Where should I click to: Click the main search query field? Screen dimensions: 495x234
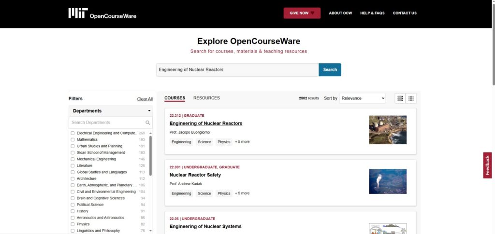(237, 69)
